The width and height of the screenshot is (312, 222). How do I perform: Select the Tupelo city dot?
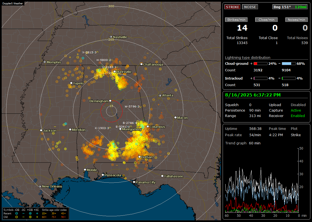[x=71, y=83]
